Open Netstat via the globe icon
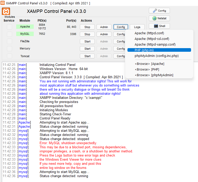Viewport: 198px width, 182px height. pos(159,18)
